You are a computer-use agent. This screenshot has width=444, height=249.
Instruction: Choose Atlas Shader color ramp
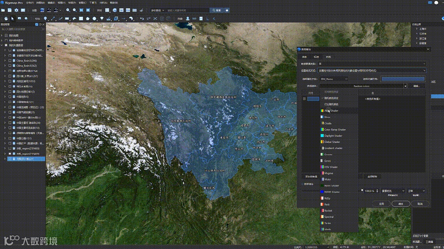point(339,111)
